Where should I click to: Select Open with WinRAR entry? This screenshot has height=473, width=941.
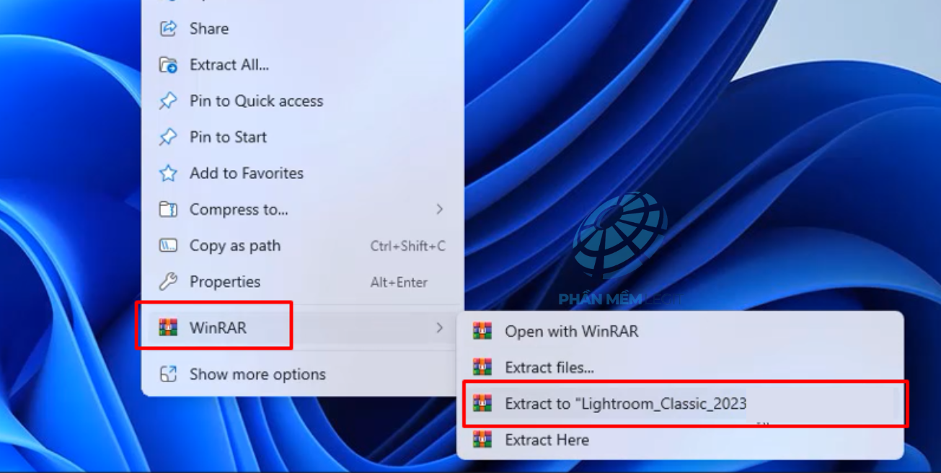pyautogui.click(x=681, y=331)
